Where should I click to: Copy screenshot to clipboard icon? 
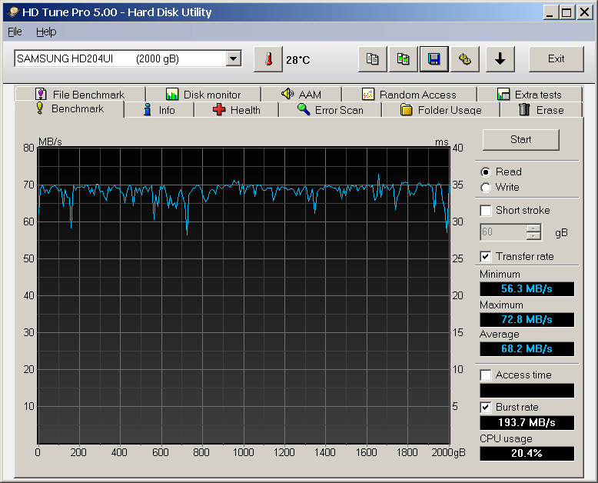(x=403, y=59)
